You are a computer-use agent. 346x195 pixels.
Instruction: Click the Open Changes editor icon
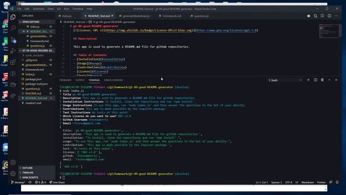point(315,16)
